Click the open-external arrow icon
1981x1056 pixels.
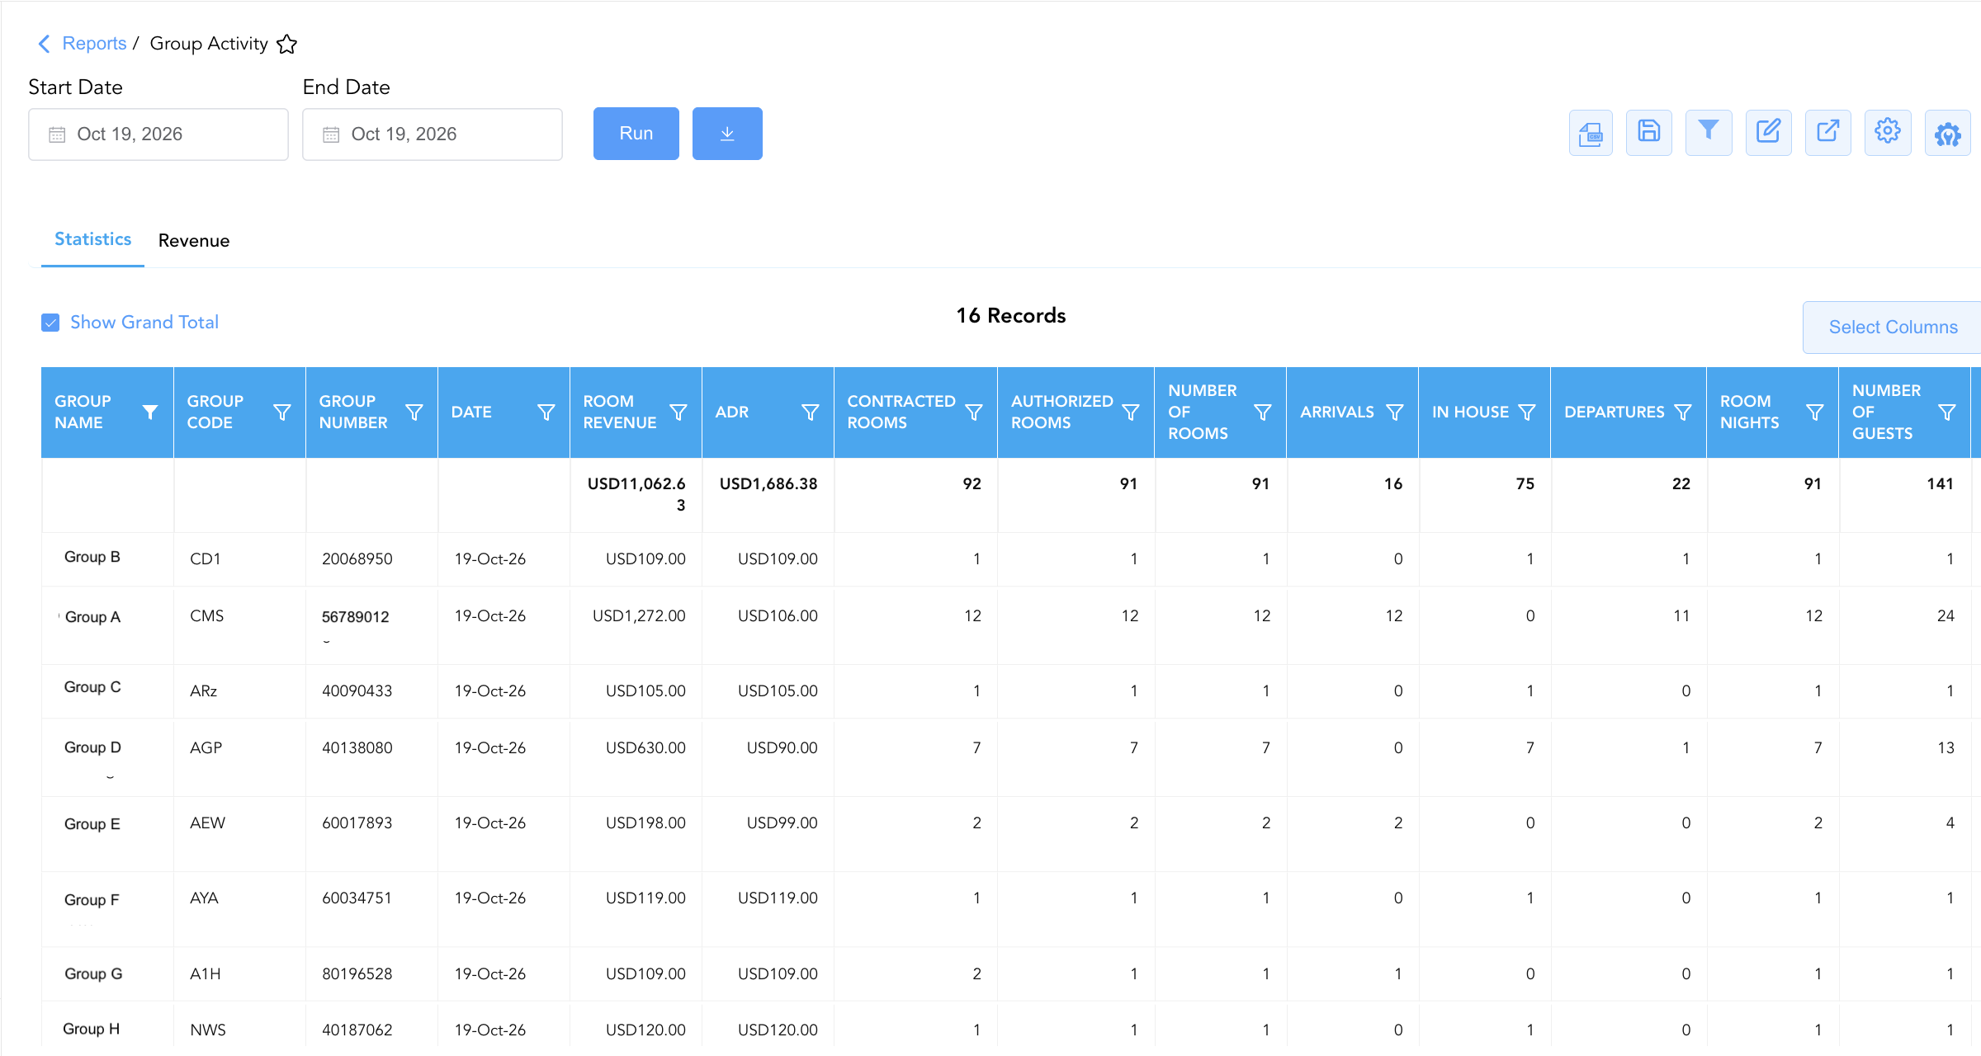tap(1828, 133)
